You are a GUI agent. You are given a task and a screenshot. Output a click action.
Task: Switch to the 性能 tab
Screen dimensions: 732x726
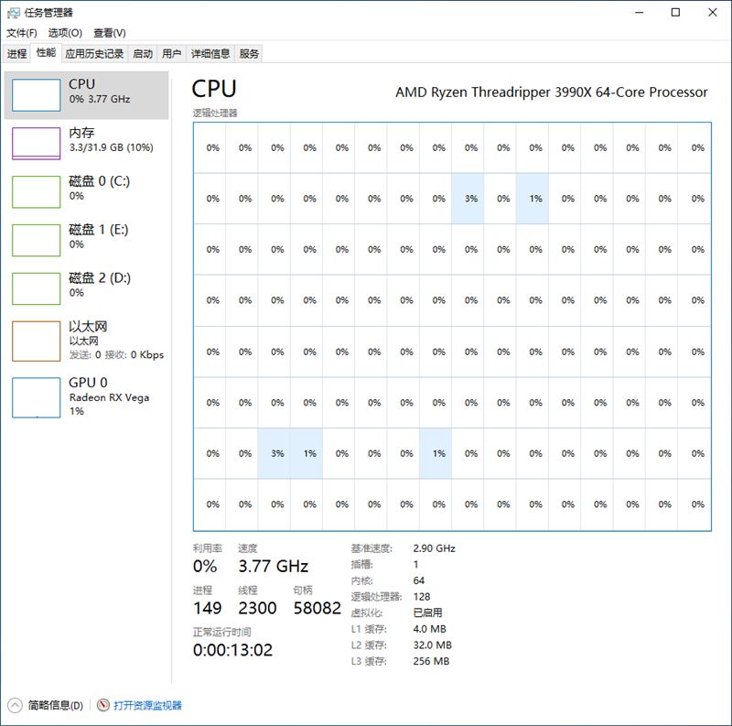46,53
